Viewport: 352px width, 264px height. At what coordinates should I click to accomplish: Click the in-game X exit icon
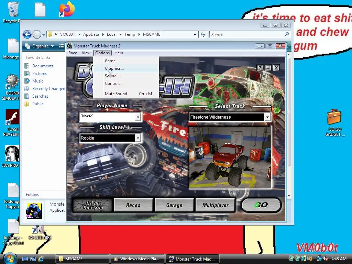[276, 68]
